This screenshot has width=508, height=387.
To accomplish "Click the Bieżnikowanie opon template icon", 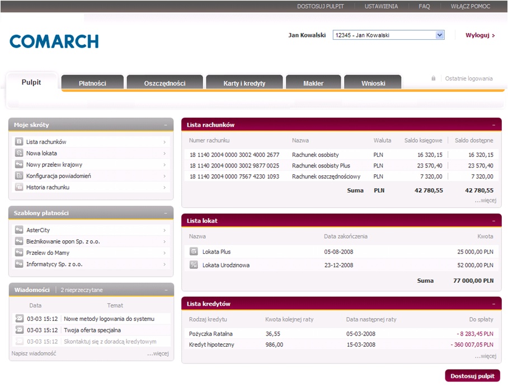I will tap(19, 241).
